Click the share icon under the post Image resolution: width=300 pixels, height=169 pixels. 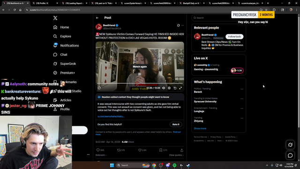181,150
